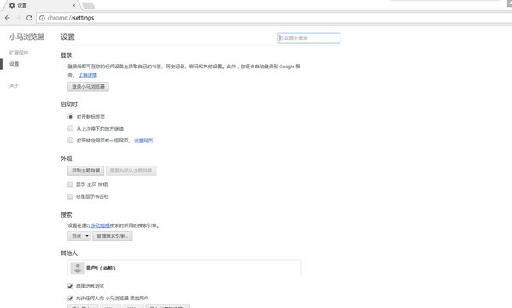Select the 从上次停下的地方继续 radio option
Screen dimensions: 512x308
click(70, 129)
